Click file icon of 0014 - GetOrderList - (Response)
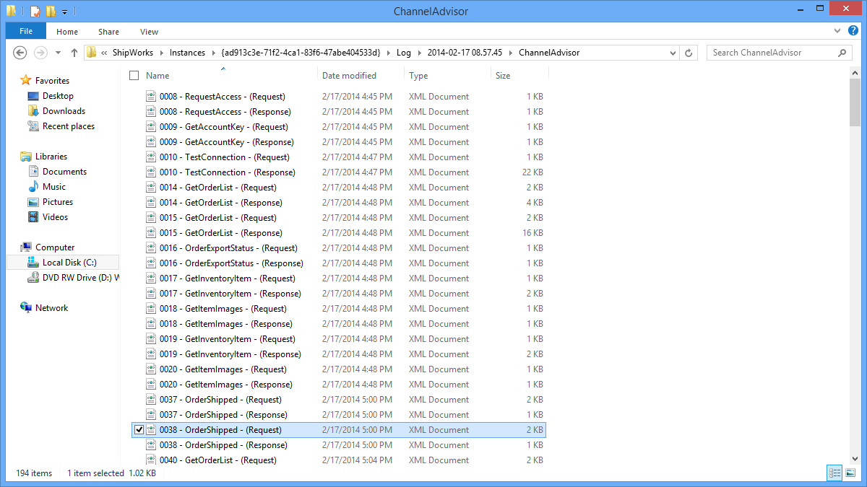The width and height of the screenshot is (867, 487). click(x=152, y=203)
